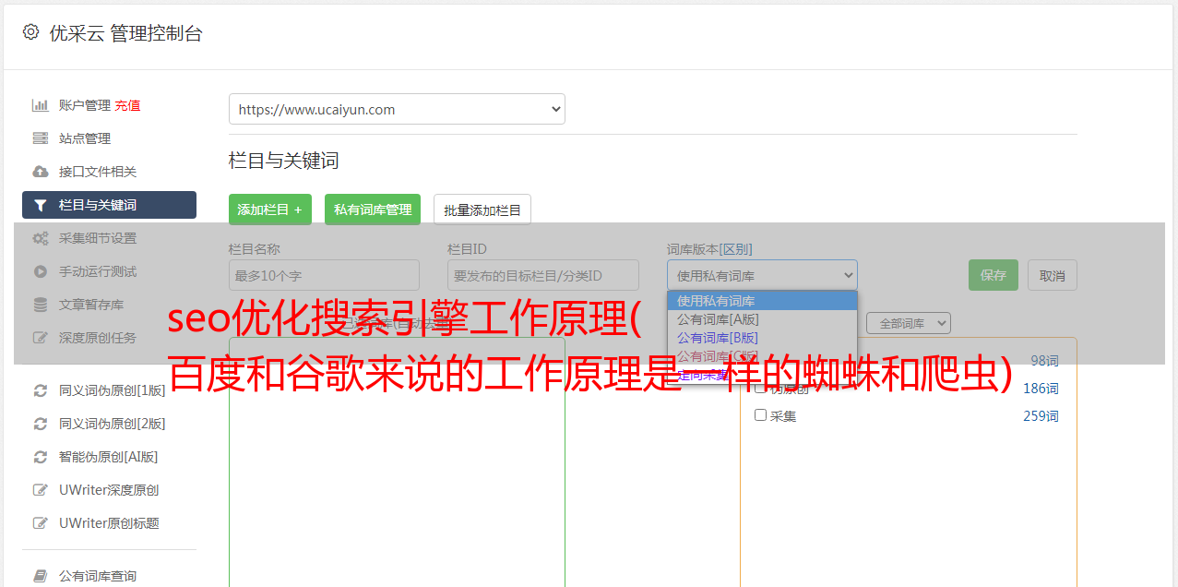Screen dimensions: 1178x587
Task: Open the site URL dropdown https://www.ucaiyun.com
Action: tap(397, 109)
